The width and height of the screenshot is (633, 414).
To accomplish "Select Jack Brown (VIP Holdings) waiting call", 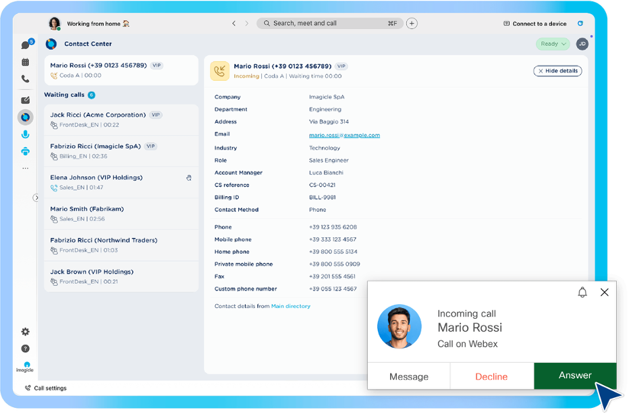I will 121,276.
